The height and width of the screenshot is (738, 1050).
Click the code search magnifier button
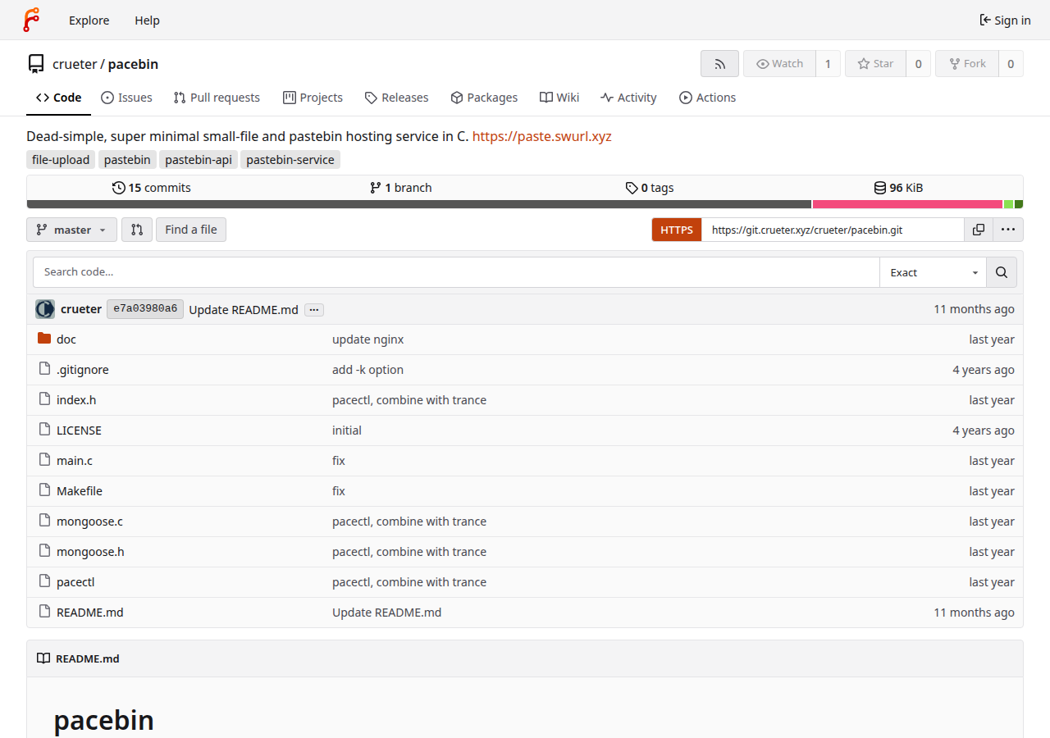tap(1002, 272)
